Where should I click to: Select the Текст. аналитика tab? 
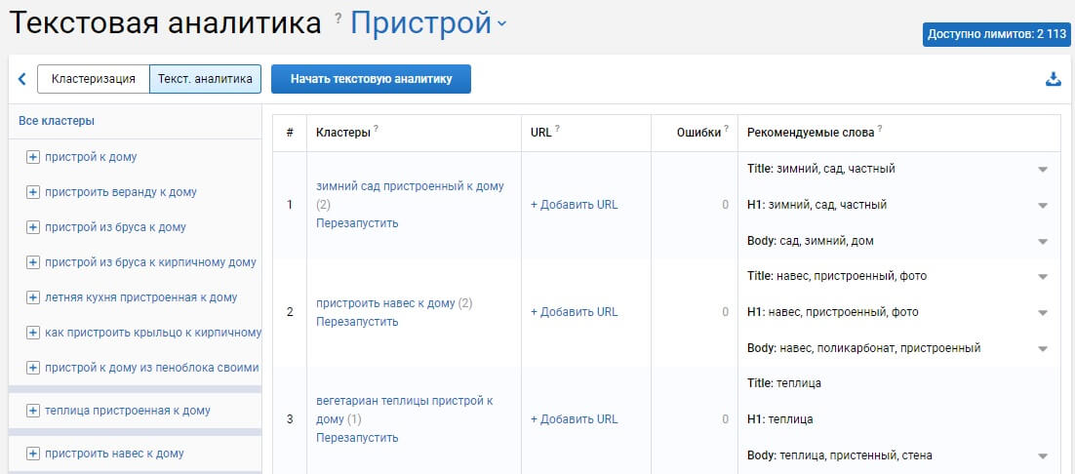click(205, 79)
